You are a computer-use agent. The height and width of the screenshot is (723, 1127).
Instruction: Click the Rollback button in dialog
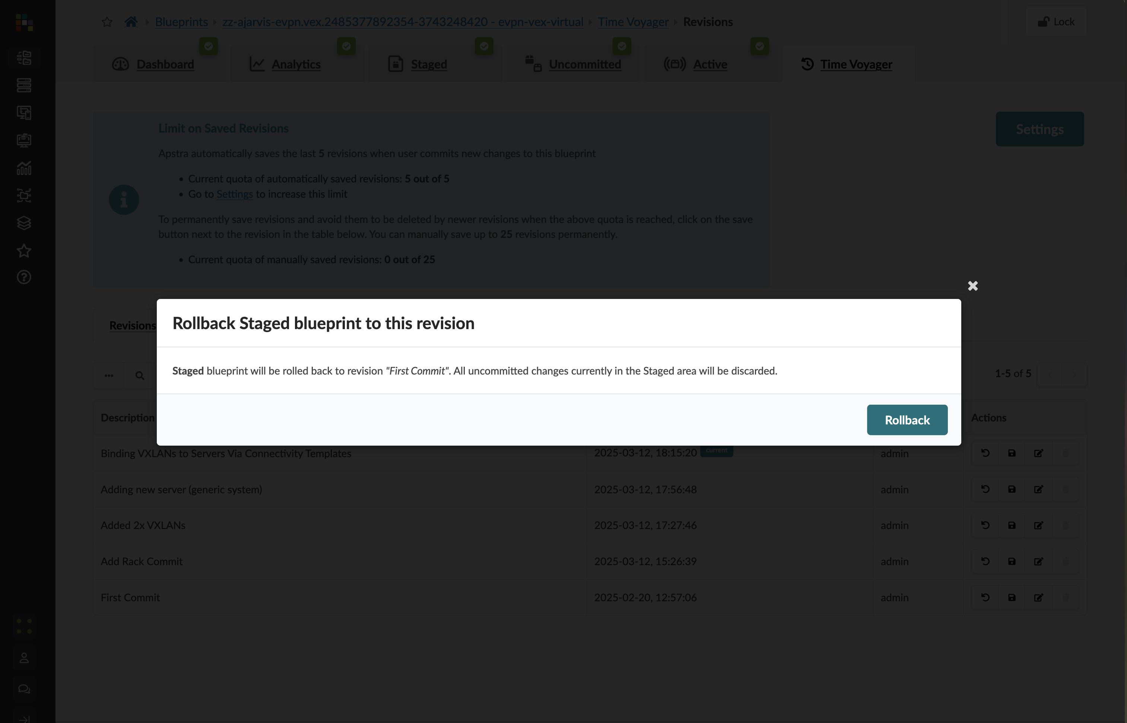click(x=907, y=420)
